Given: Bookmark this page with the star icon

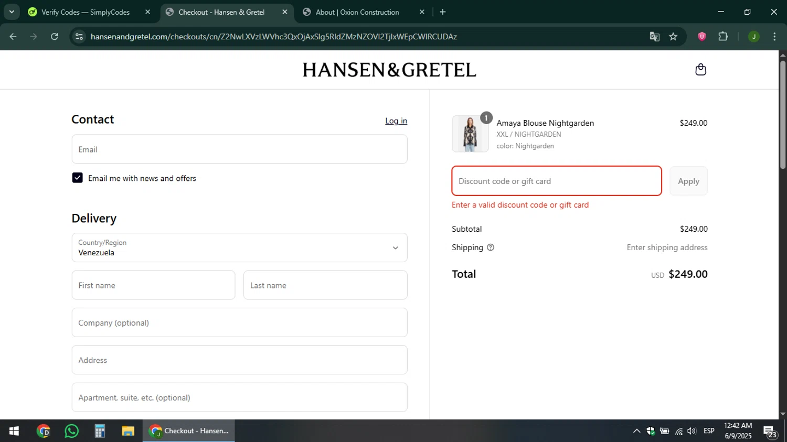Looking at the screenshot, I should coord(673,37).
